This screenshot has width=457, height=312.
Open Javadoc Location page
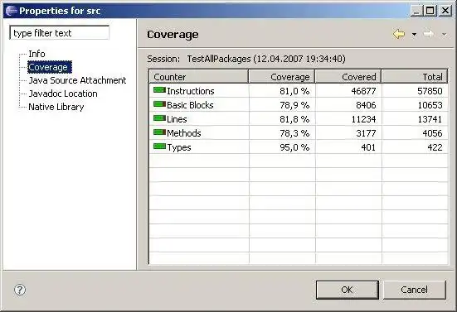pyautogui.click(x=63, y=94)
